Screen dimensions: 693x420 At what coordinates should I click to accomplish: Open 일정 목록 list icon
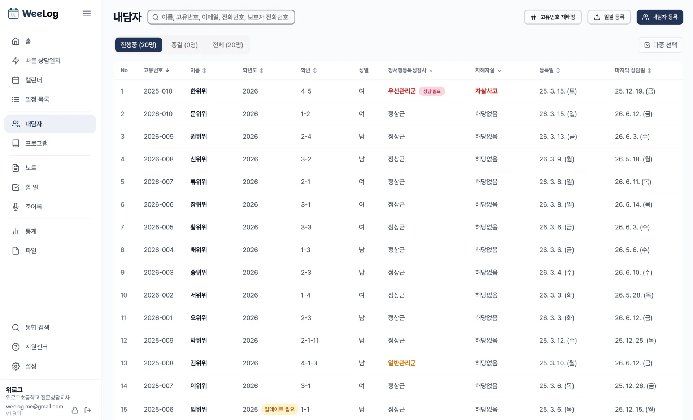pyautogui.click(x=16, y=99)
